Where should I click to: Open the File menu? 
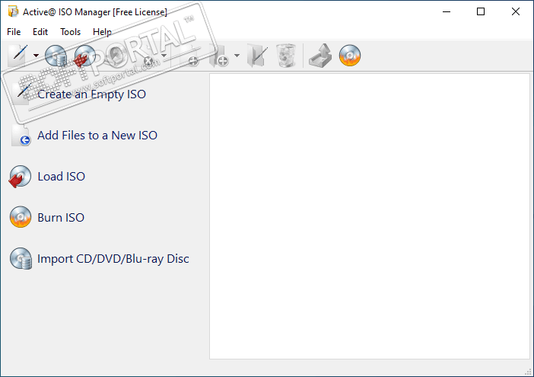click(14, 32)
